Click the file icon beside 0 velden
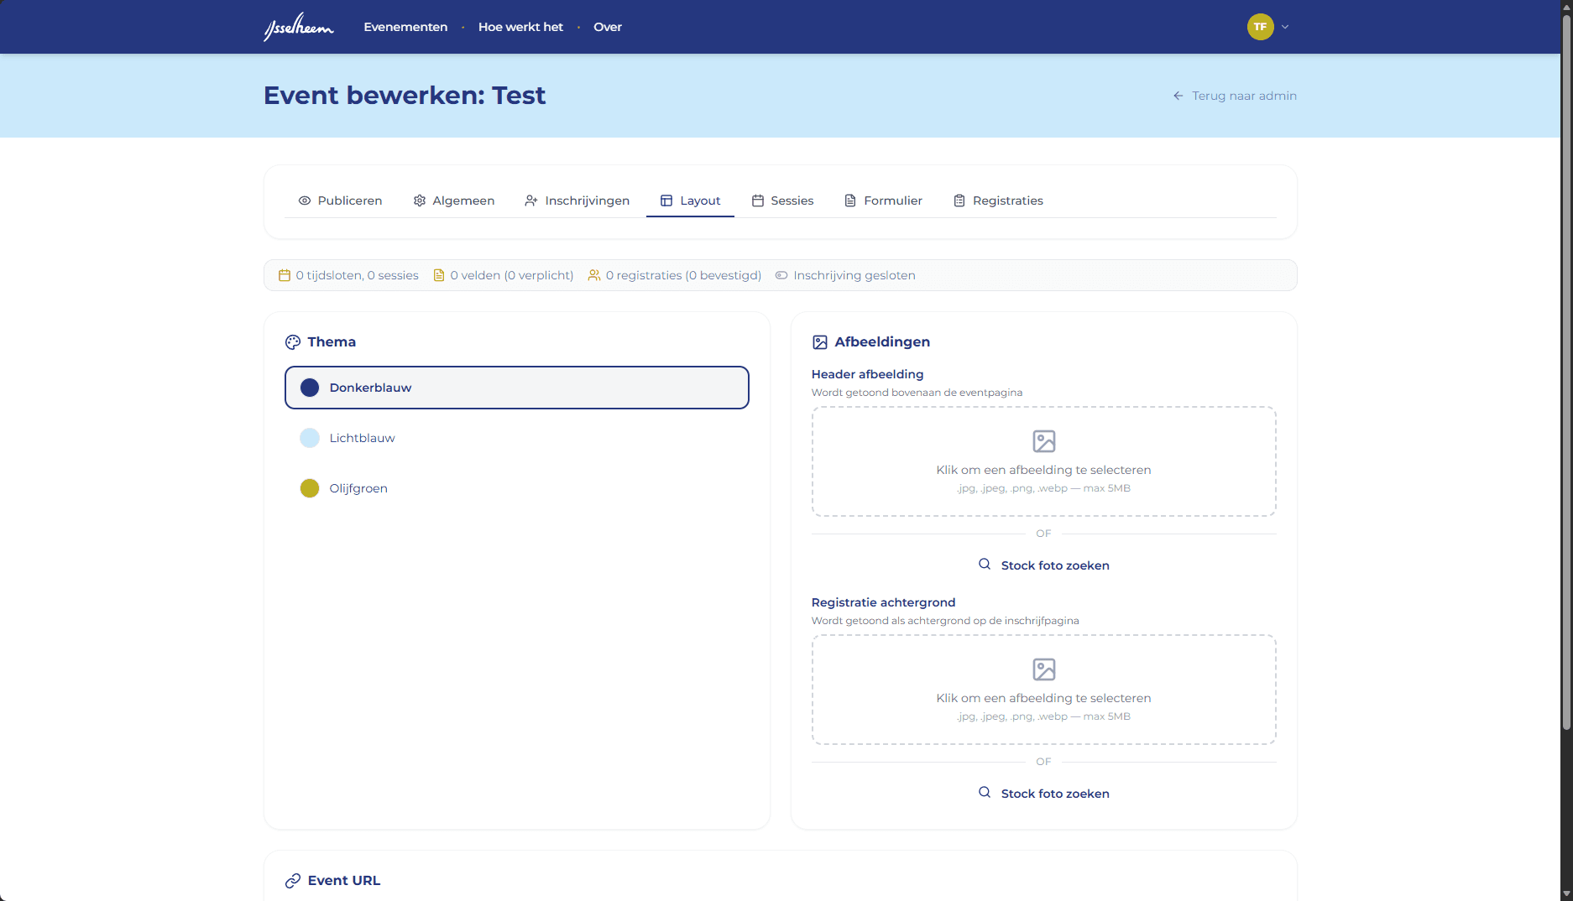 pyautogui.click(x=439, y=275)
